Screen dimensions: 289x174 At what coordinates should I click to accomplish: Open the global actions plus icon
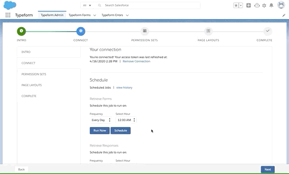click(248, 5)
